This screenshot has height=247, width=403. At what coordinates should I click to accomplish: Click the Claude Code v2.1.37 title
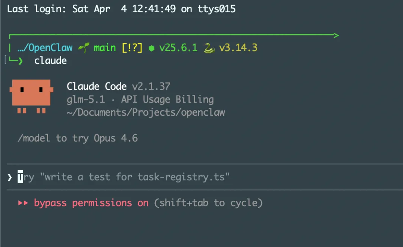(118, 87)
